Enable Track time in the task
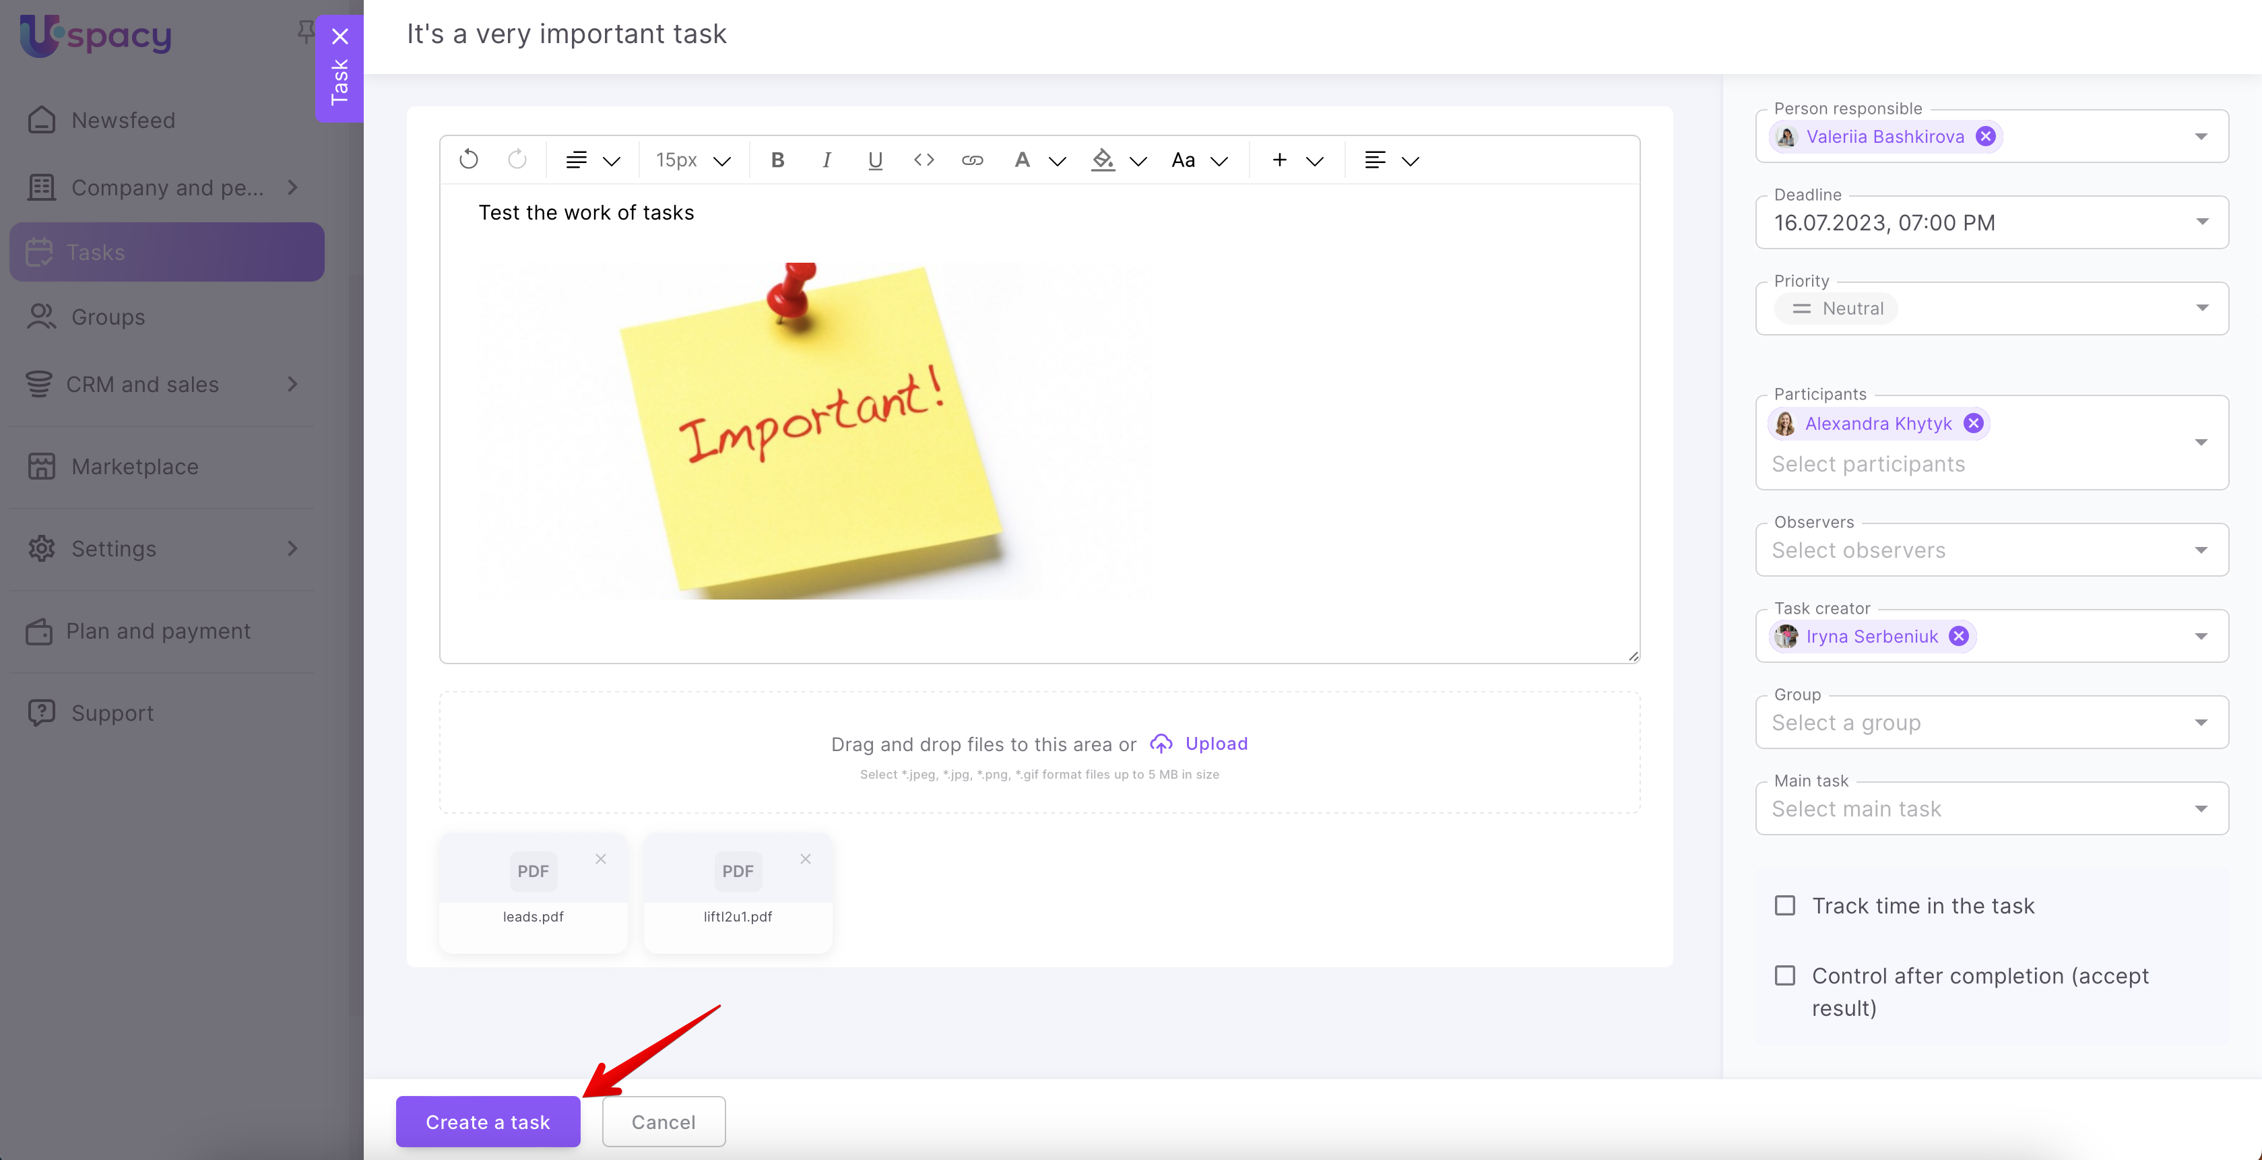The height and width of the screenshot is (1160, 2262). (1785, 905)
